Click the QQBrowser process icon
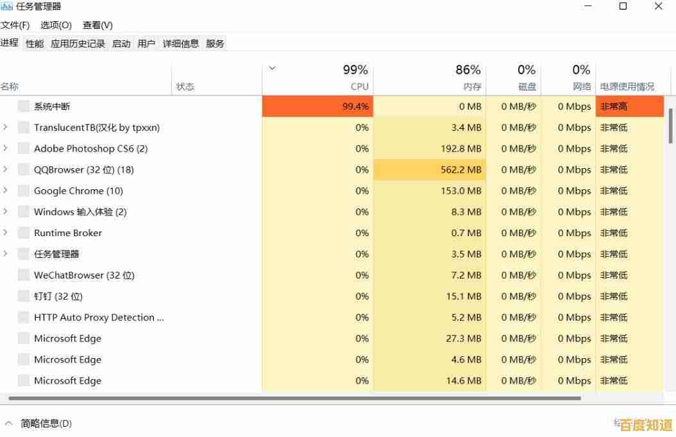Screen dimensions: 676x437 pyautogui.click(x=23, y=169)
